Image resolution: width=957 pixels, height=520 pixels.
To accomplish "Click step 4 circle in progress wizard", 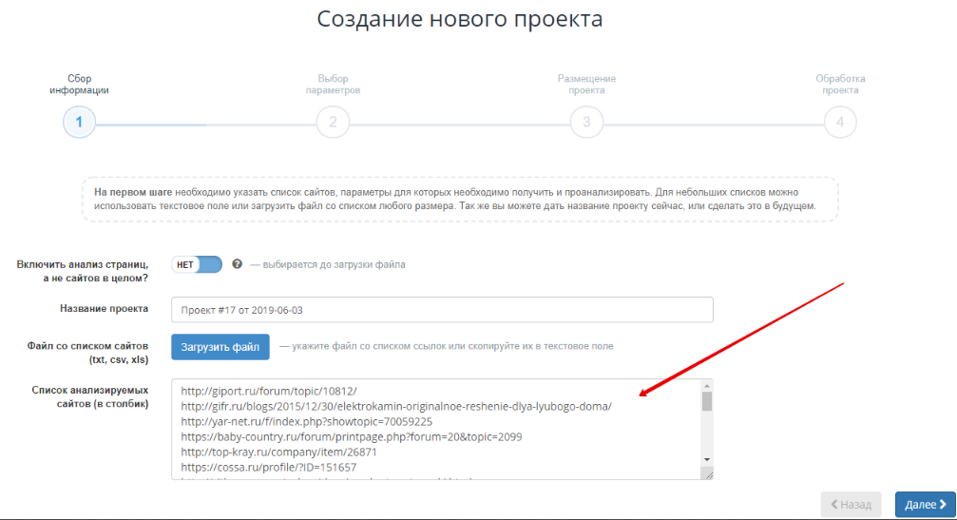I will pos(840,123).
